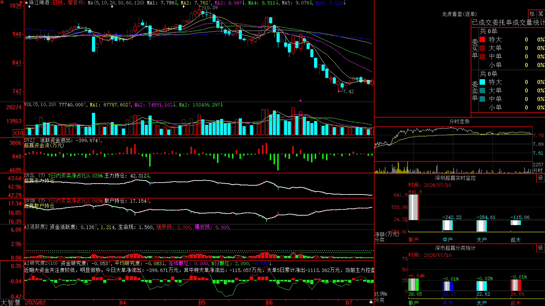Click the 2026/02 date label on the axis
Viewport: 545px width, 306px height.
pyautogui.click(x=36, y=303)
